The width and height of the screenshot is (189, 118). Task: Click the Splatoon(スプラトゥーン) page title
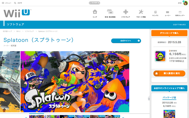click(x=39, y=40)
